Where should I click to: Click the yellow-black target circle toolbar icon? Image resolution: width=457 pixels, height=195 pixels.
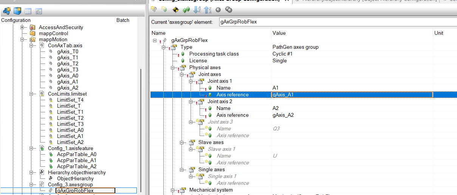click(x=175, y=9)
